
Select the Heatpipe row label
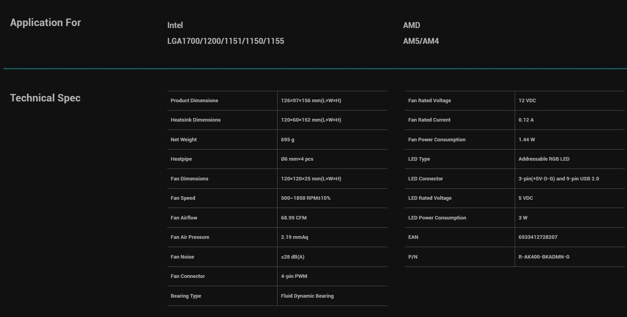tap(181, 159)
